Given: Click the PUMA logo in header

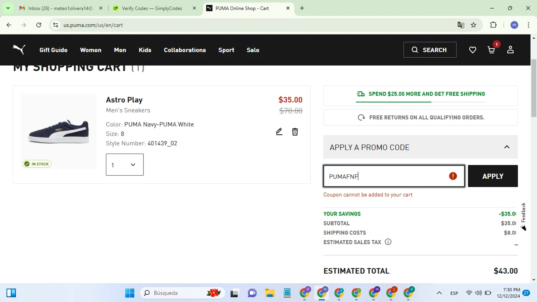Looking at the screenshot, I should pyautogui.click(x=19, y=49).
